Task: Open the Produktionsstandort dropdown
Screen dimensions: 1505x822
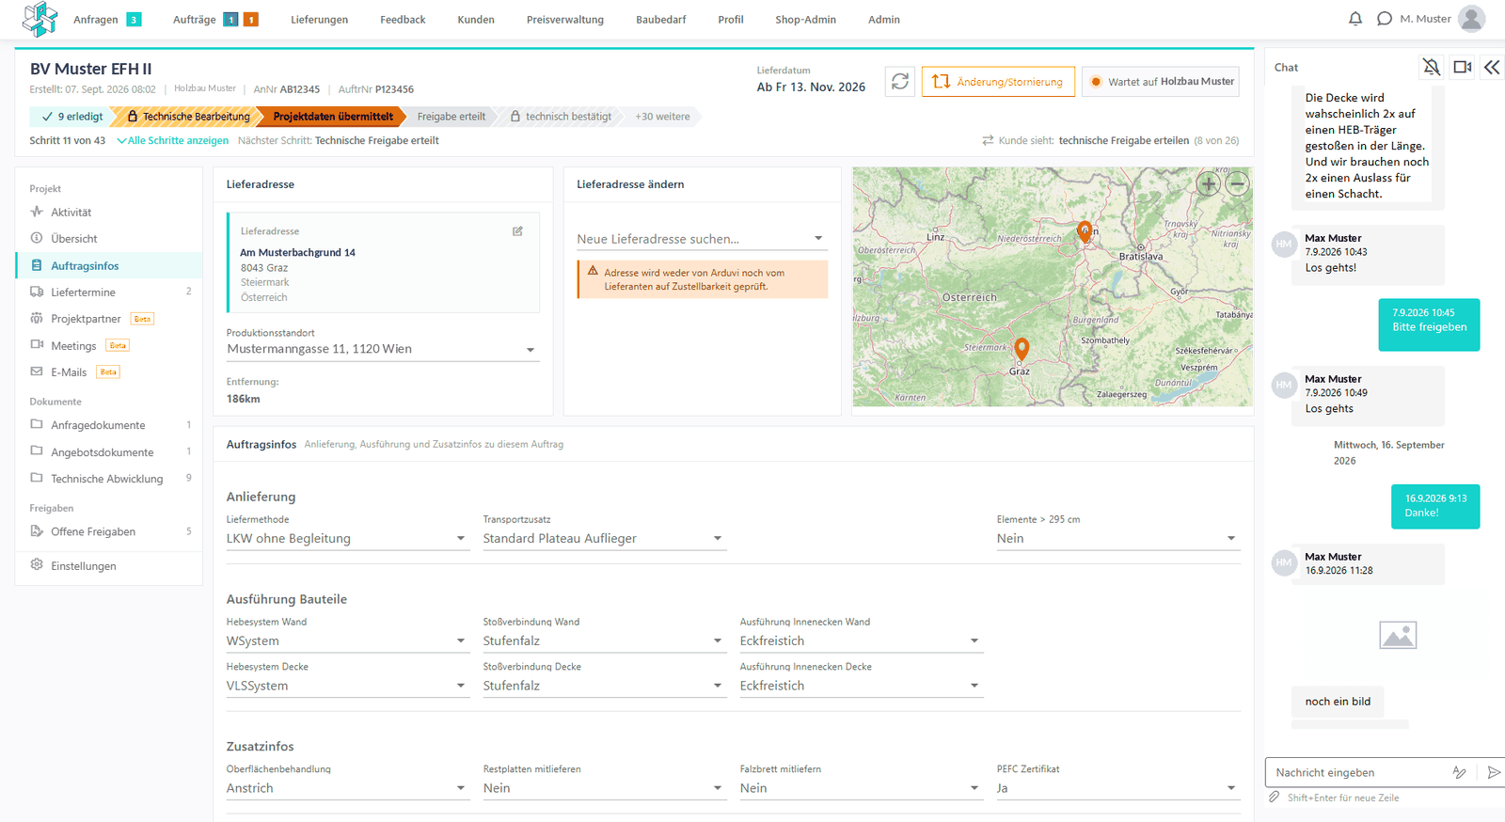Action: point(383,349)
